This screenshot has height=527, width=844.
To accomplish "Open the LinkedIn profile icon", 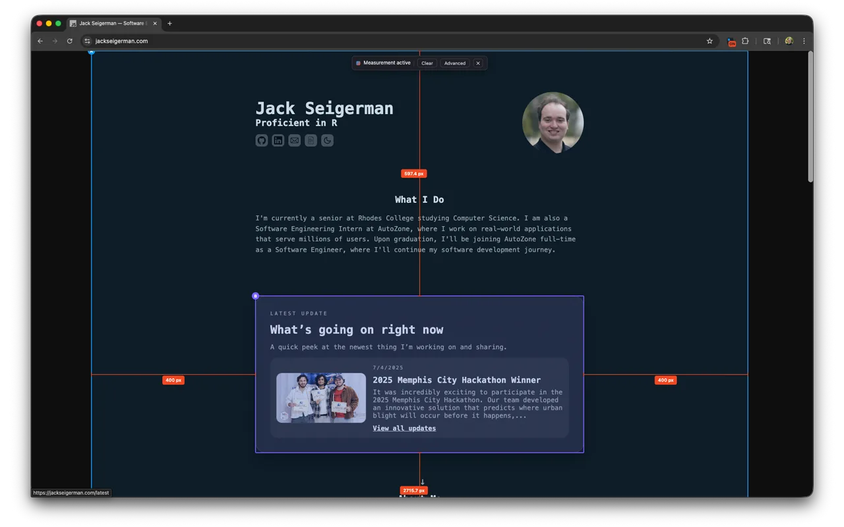I will [278, 140].
